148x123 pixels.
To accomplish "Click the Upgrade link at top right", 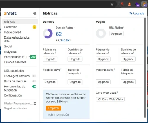I will [137, 14].
